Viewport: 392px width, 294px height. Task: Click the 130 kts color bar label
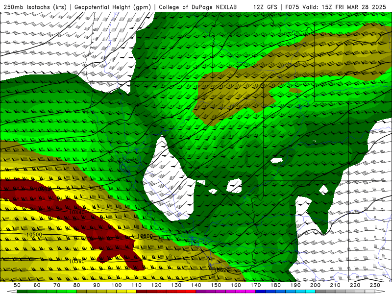pos(176,285)
